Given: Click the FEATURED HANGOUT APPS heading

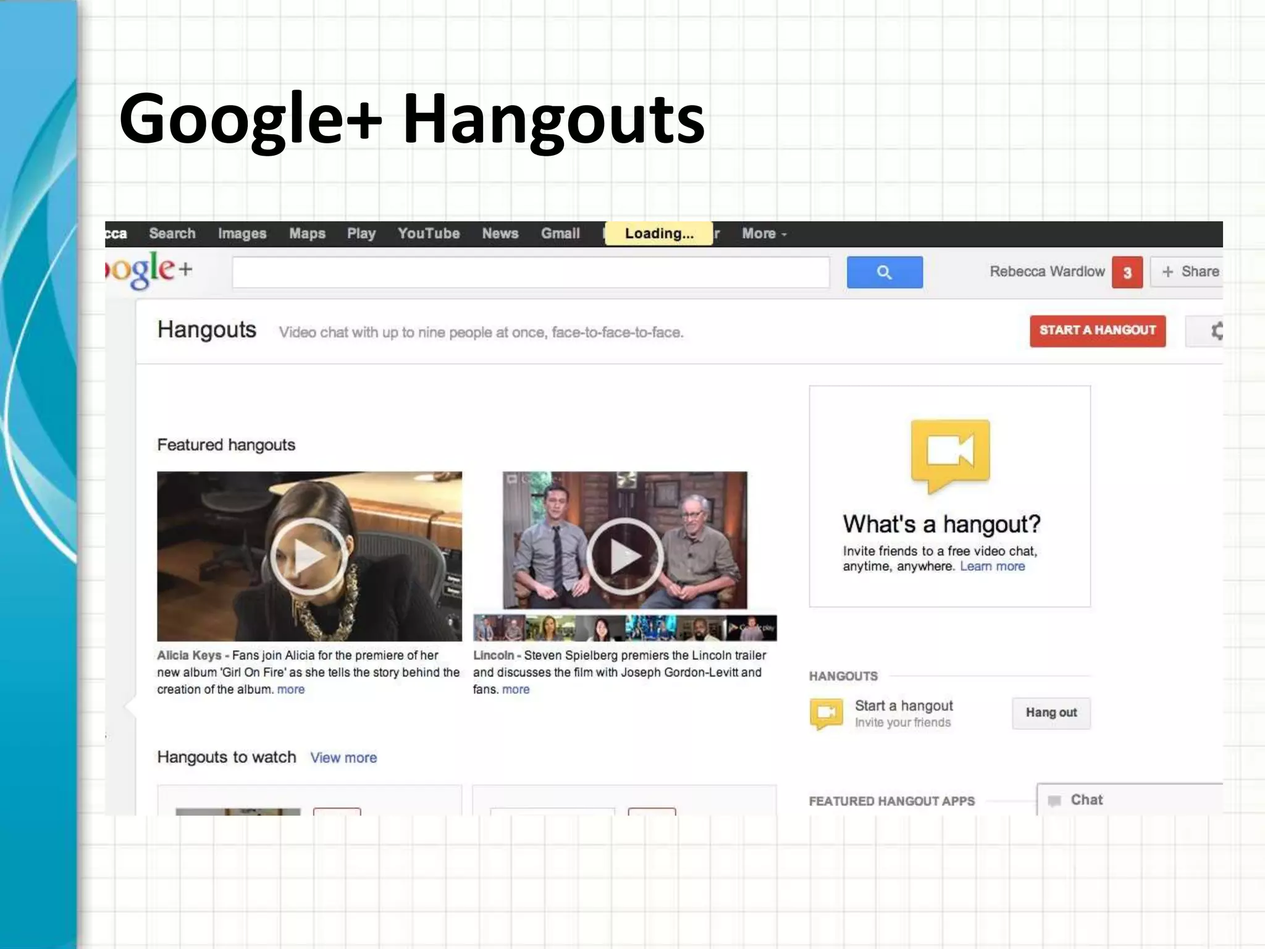Looking at the screenshot, I should click(x=891, y=801).
